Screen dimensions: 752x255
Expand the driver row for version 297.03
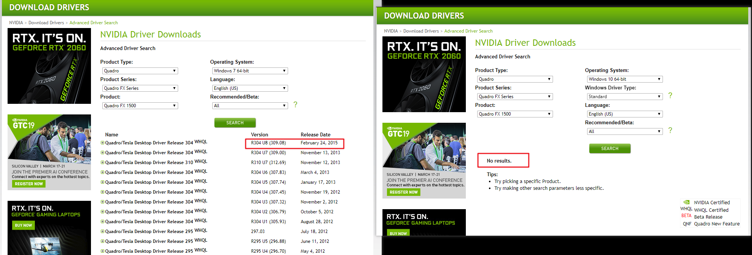102,232
